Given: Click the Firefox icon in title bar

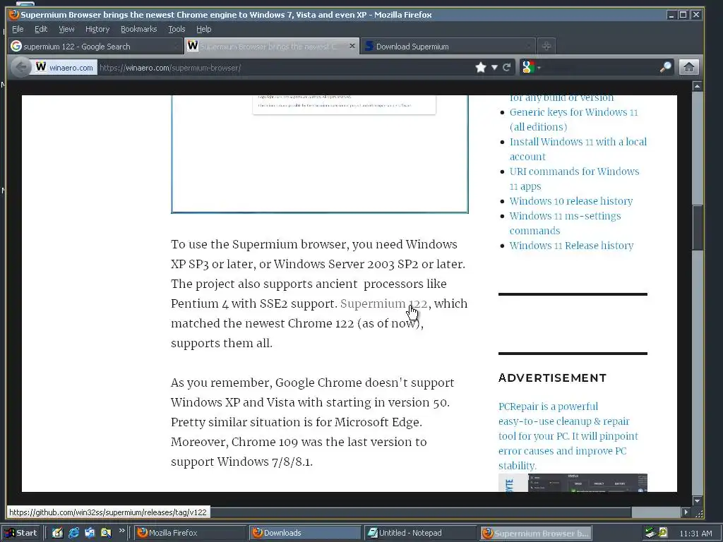Looking at the screenshot, I should [x=14, y=14].
